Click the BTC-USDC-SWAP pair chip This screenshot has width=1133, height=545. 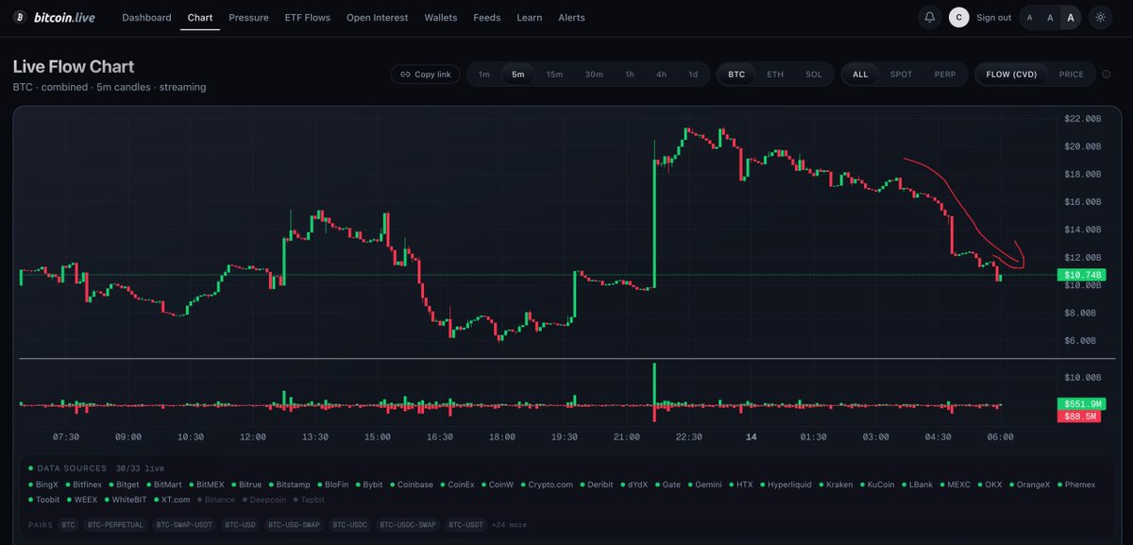(x=409, y=524)
